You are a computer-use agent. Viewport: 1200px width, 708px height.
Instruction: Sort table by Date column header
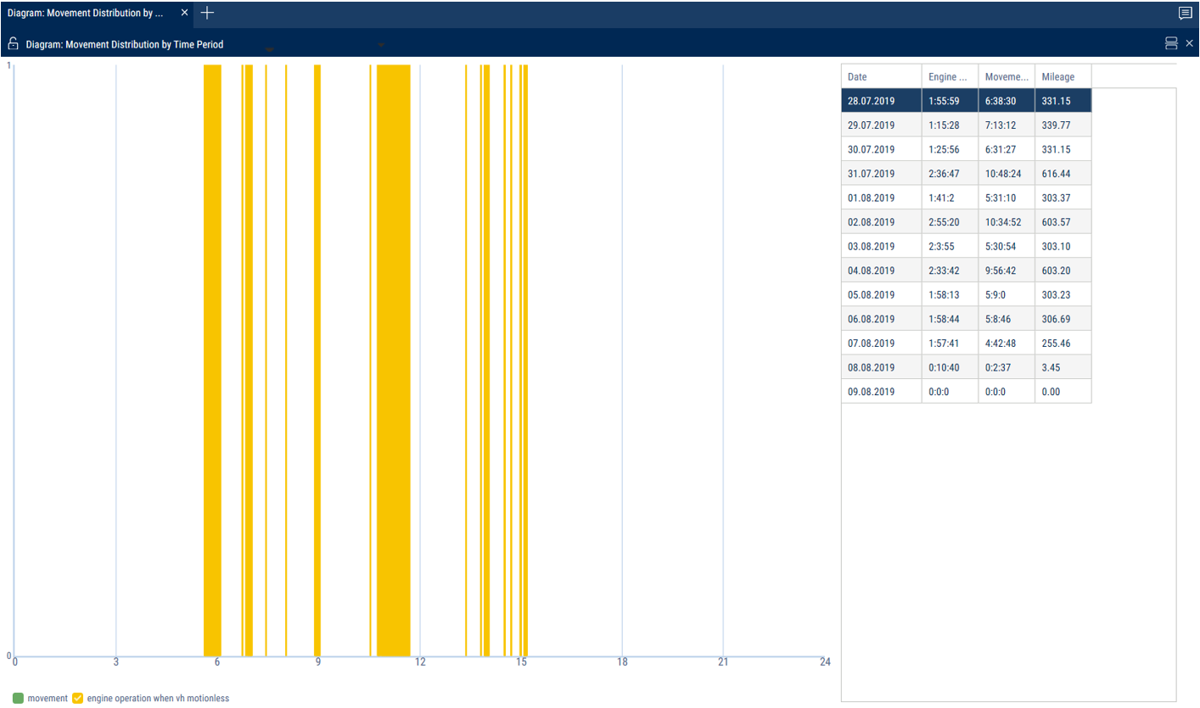click(881, 76)
